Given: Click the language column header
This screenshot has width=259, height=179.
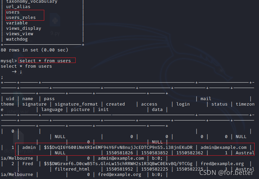Looking at the screenshot, I should click(52, 110).
